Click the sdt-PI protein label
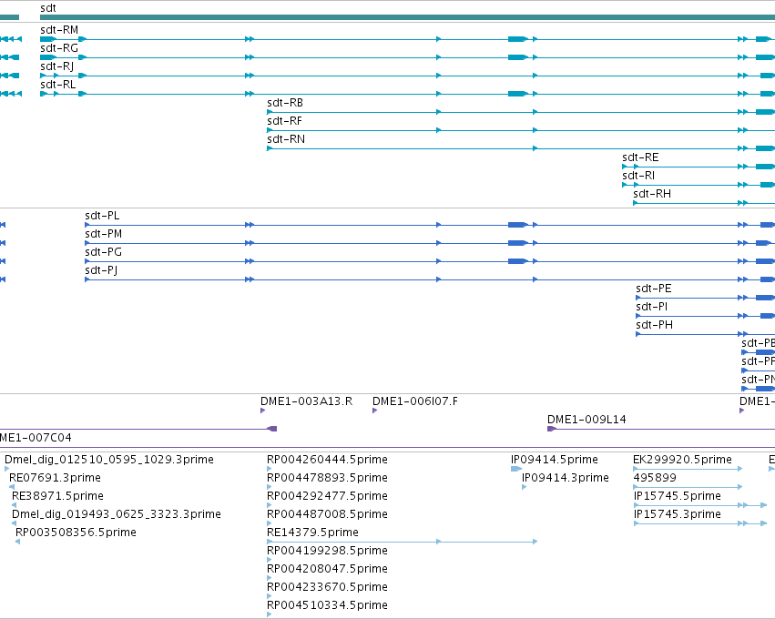 coord(652,307)
